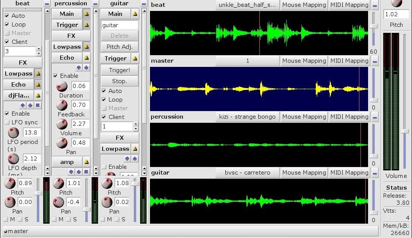Screen dimensions: 412x238
Task: Open Mouse Mapping for beat waveform
Action: tap(304, 5)
